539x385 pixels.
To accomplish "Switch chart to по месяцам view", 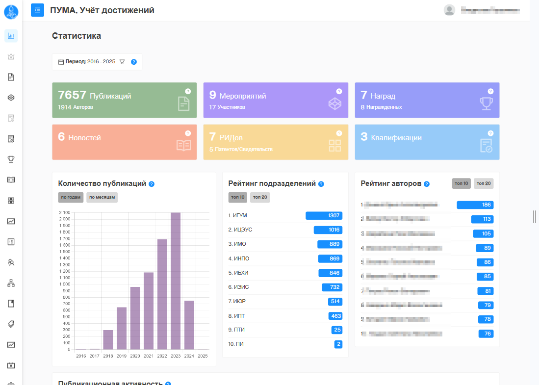I will [102, 197].
